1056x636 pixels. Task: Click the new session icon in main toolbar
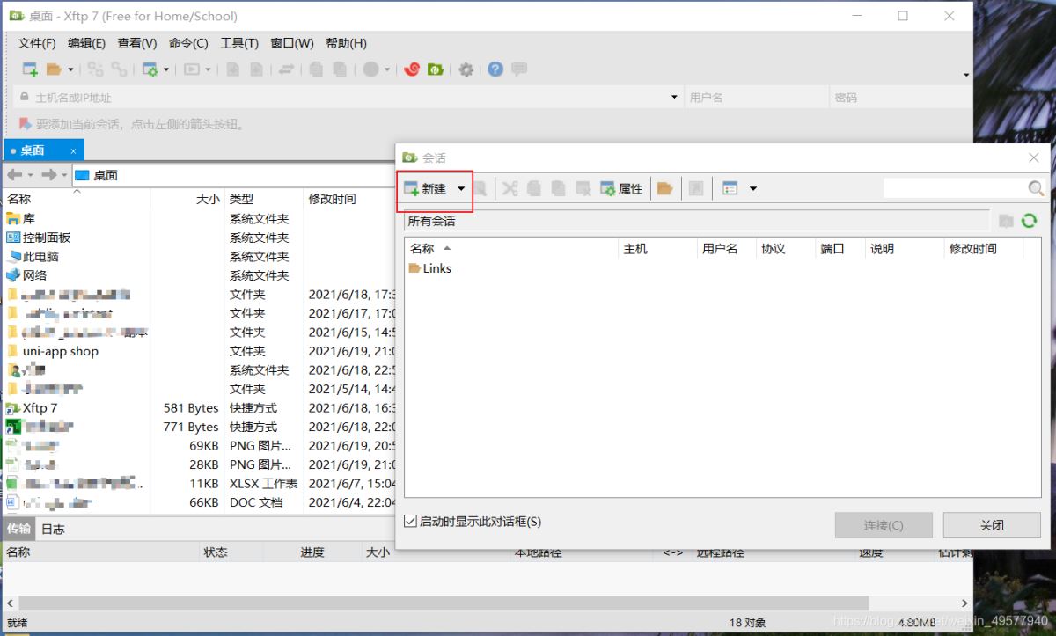pyautogui.click(x=30, y=69)
